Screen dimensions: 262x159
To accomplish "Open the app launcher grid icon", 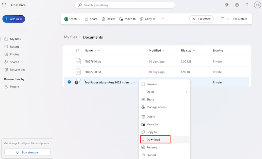I will (4, 5).
